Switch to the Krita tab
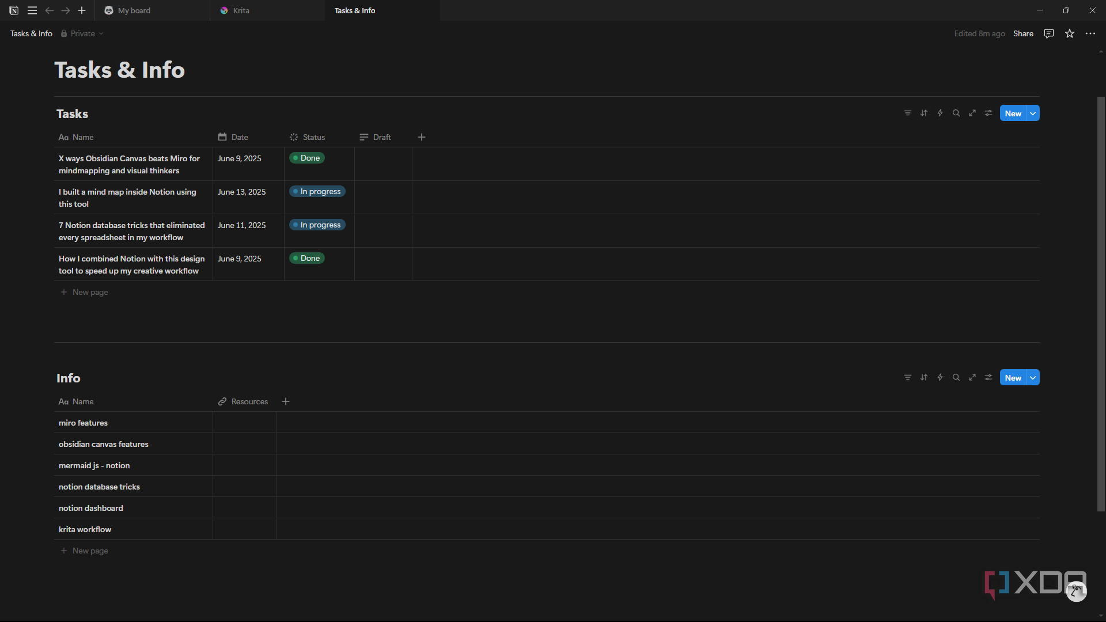The width and height of the screenshot is (1106, 622). [267, 10]
